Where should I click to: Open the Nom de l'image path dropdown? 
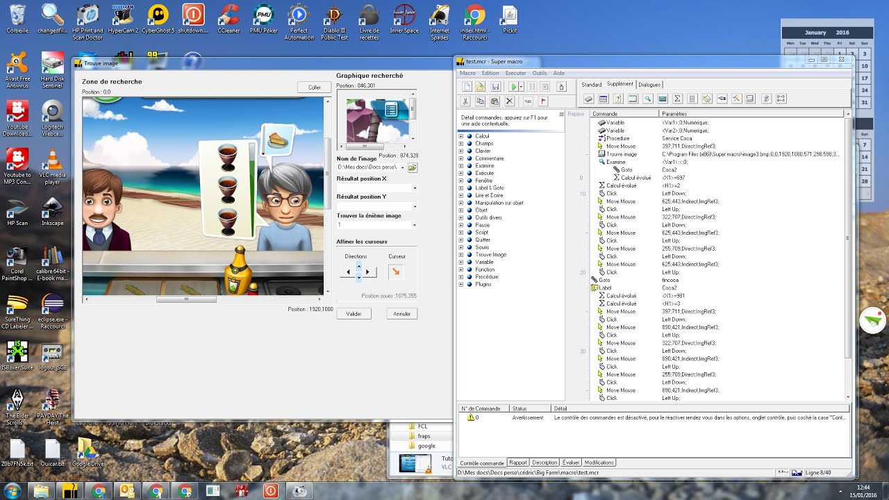point(402,167)
